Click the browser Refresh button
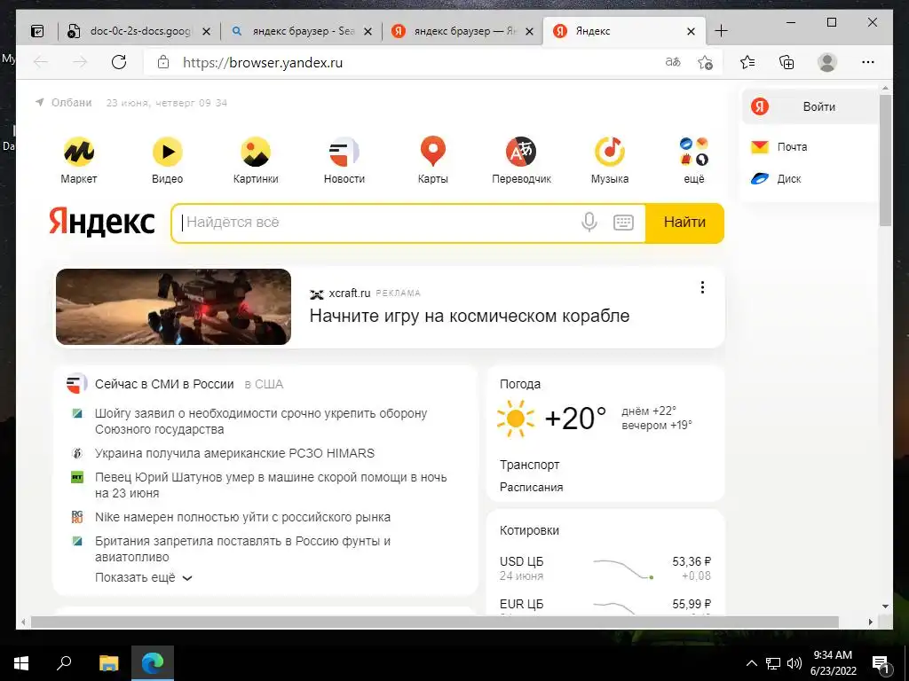 pyautogui.click(x=119, y=62)
